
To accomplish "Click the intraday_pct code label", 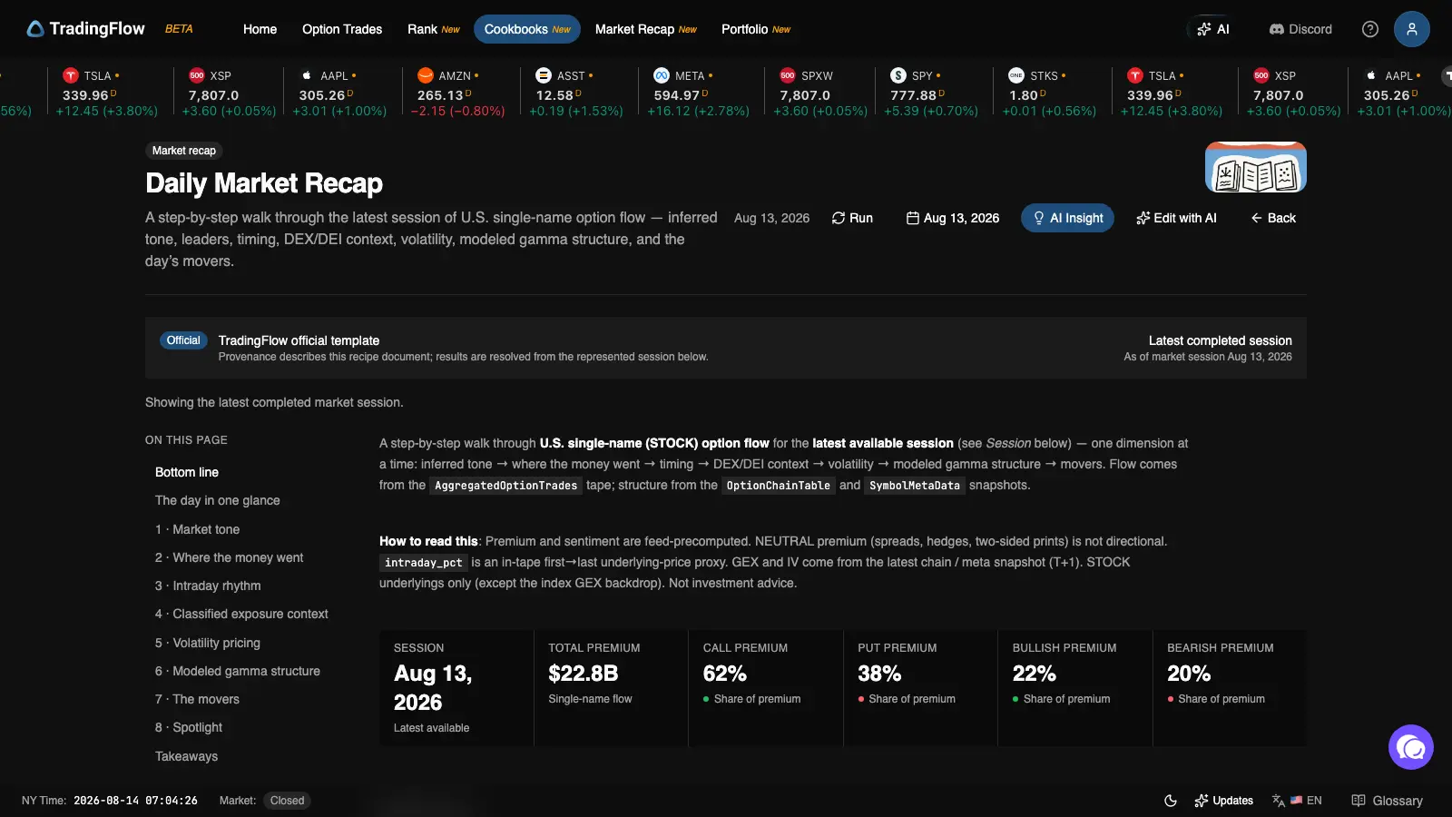I will (424, 563).
